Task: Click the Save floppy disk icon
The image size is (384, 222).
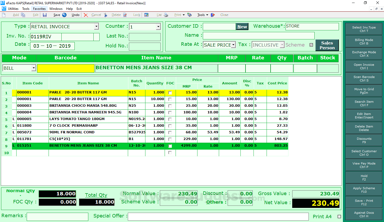Action: point(45,15)
